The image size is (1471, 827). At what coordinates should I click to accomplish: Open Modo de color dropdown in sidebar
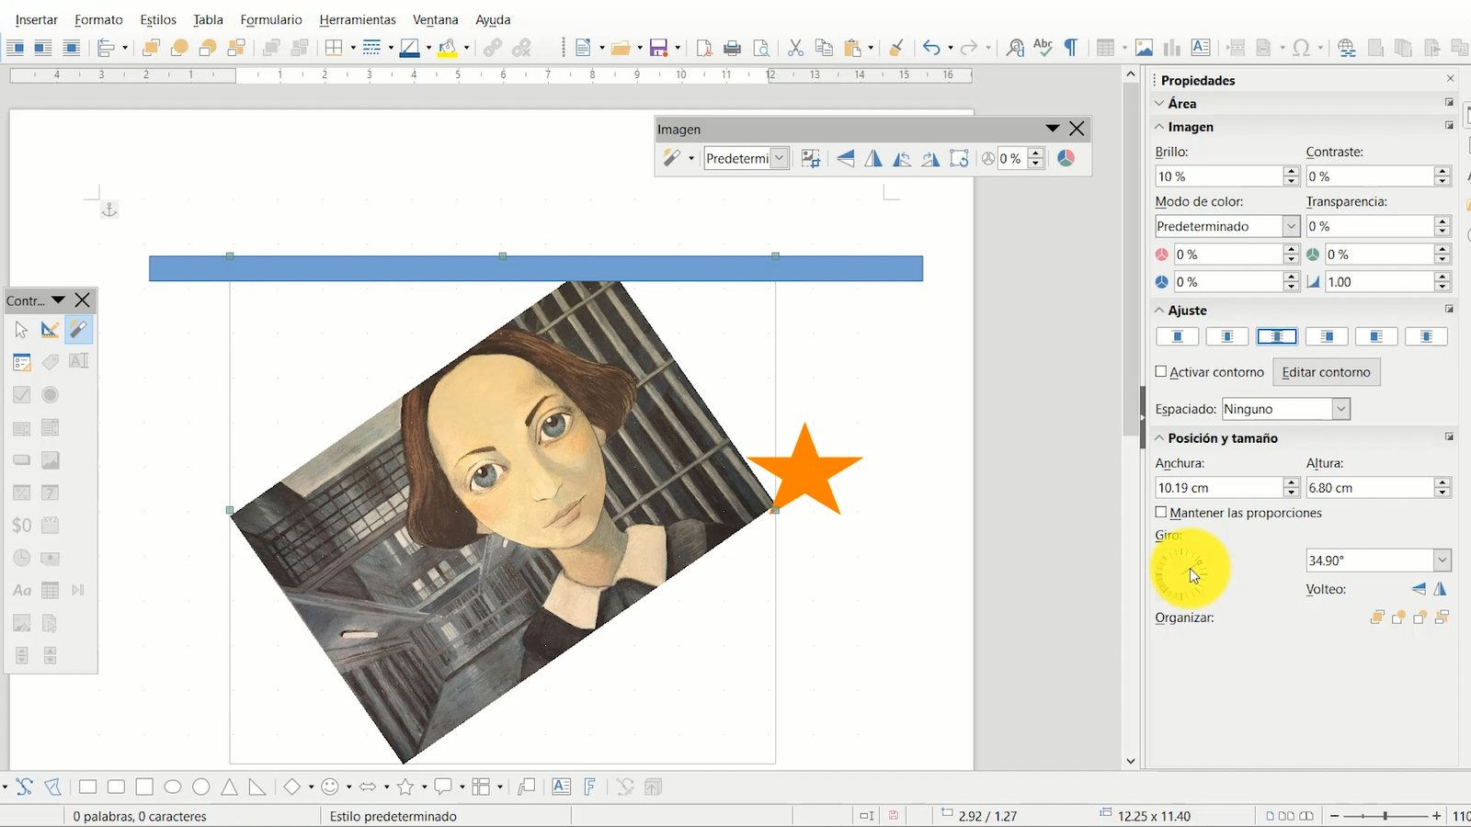click(x=1291, y=226)
